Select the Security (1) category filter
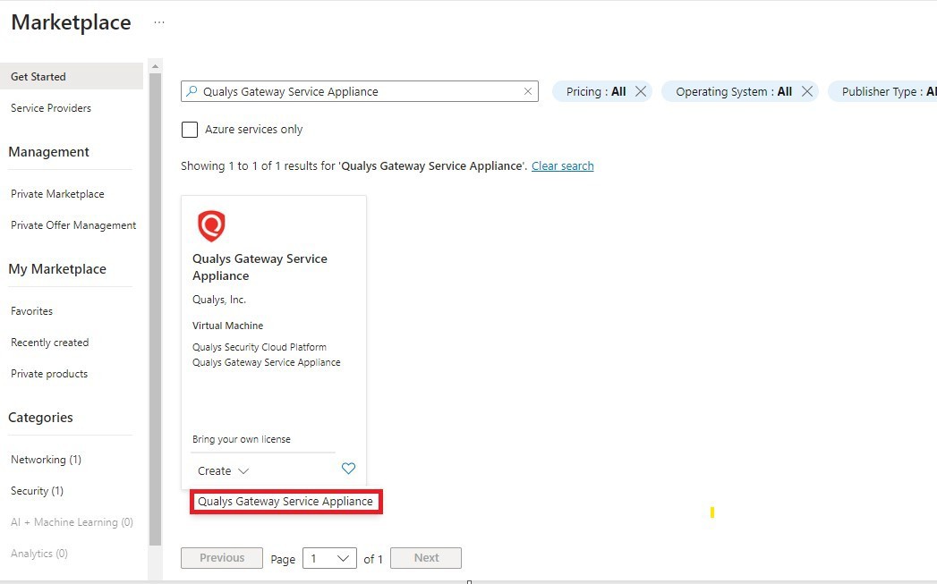Viewport: 937px width, 584px height. click(x=37, y=490)
